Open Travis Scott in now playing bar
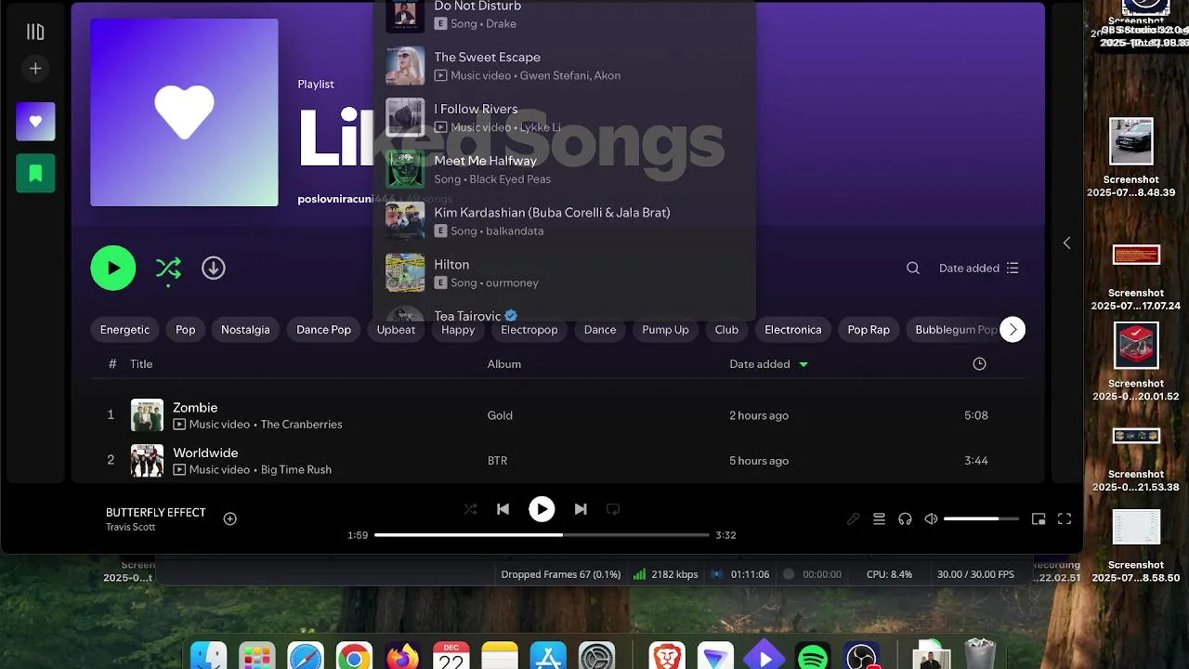This screenshot has width=1189, height=669. tap(130, 527)
